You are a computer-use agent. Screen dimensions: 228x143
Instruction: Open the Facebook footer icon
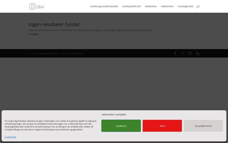click(x=175, y=53)
